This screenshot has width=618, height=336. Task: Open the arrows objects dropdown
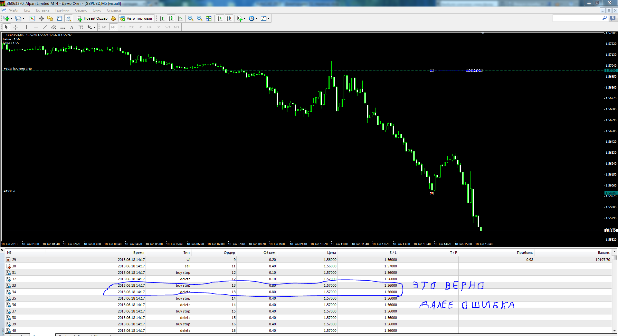pos(91,27)
